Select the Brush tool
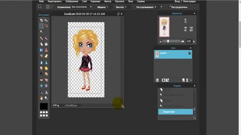The height and width of the screenshot is (135, 241). [x=46, y=38]
